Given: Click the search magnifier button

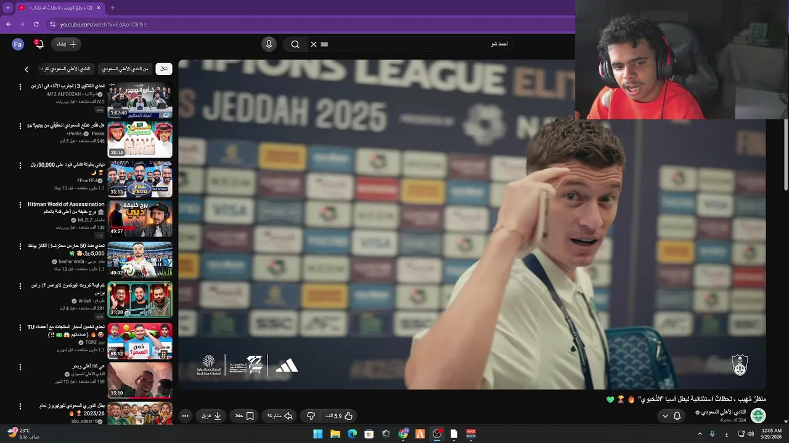Looking at the screenshot, I should point(295,44).
